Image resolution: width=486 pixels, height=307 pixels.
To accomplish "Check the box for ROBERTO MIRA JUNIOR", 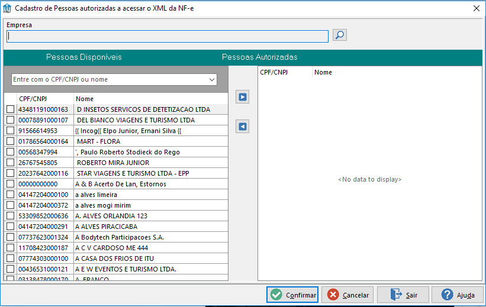I will (x=11, y=162).
